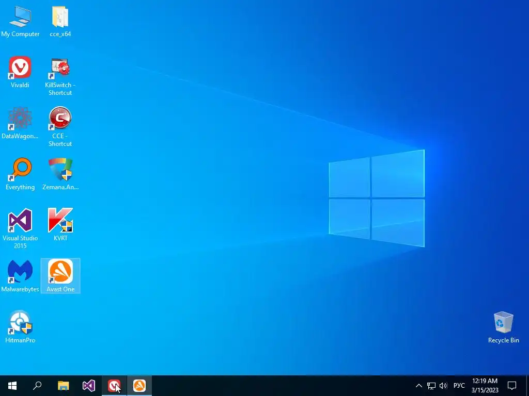Switch to the red taskbar app under cursor
This screenshot has width=529, height=396.
click(114, 386)
